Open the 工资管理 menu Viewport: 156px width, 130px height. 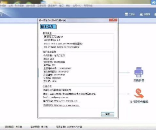point(42,5)
